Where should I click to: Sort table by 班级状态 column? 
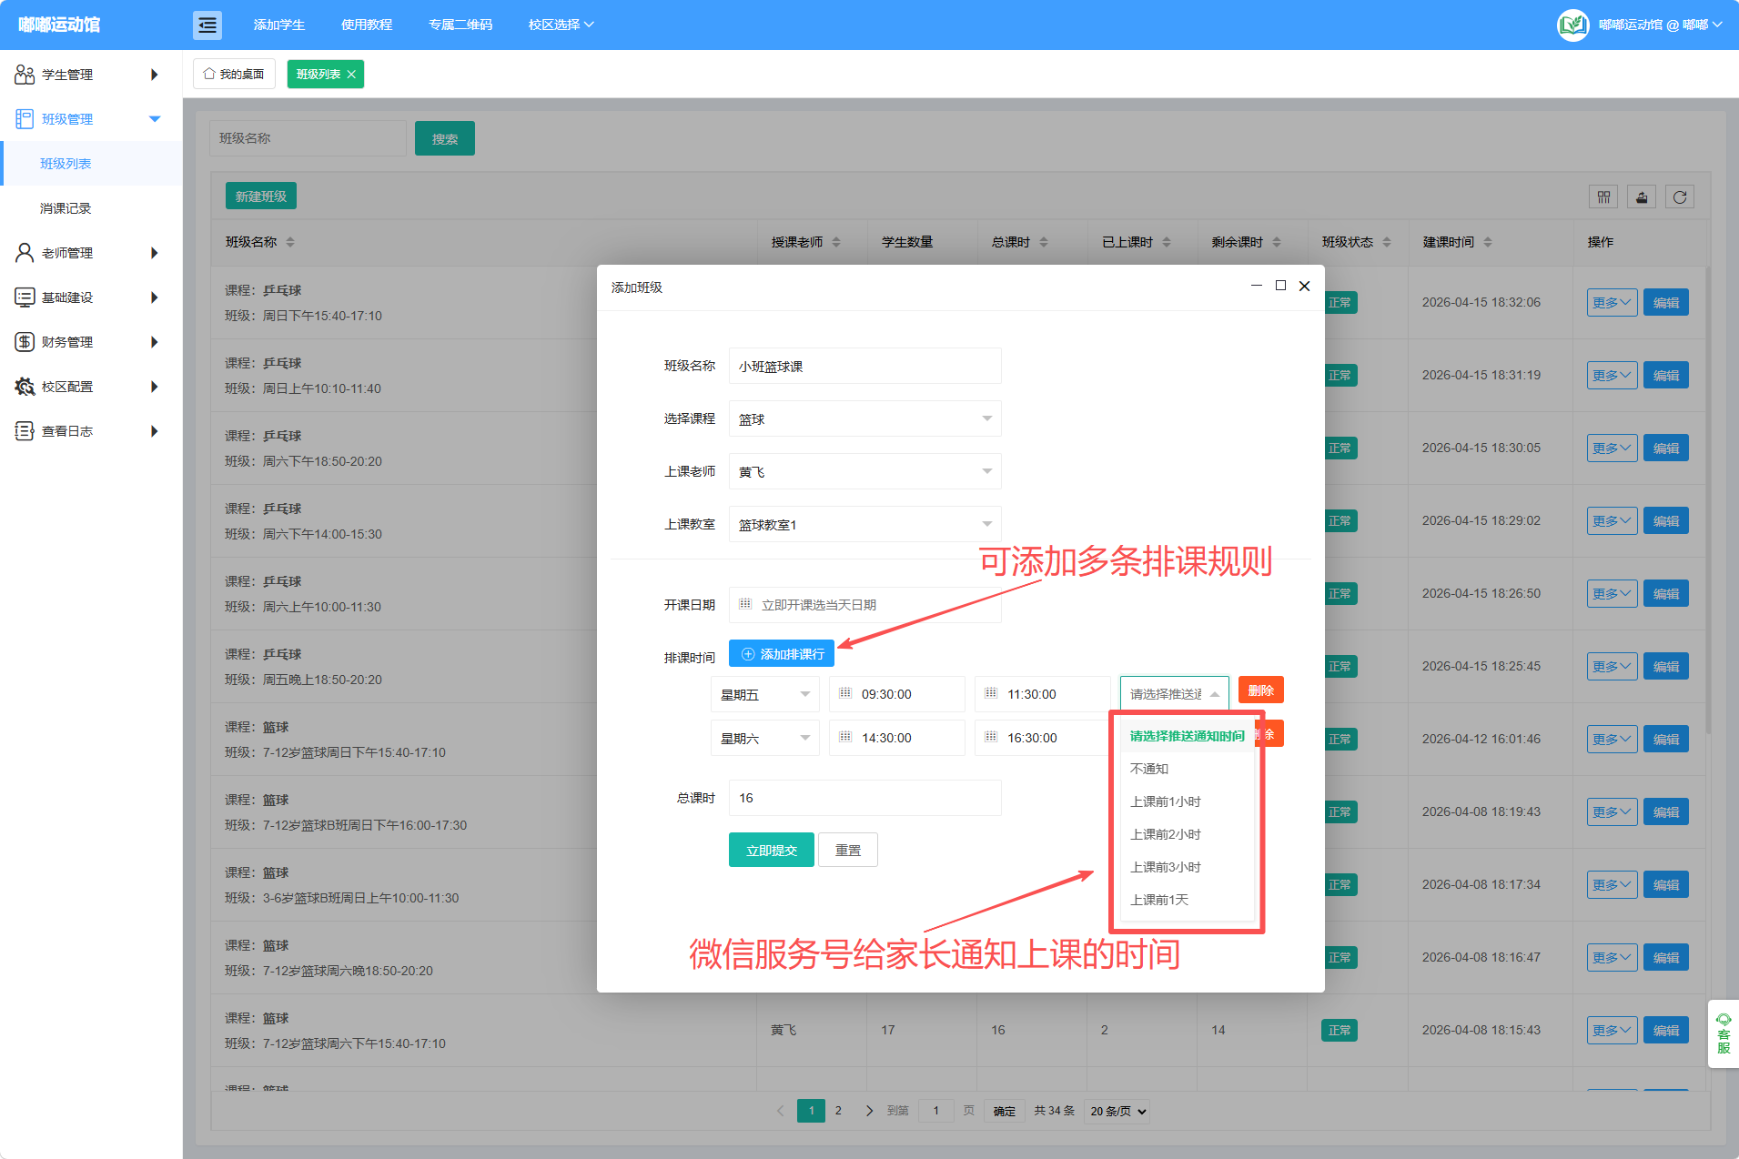pos(1387,242)
